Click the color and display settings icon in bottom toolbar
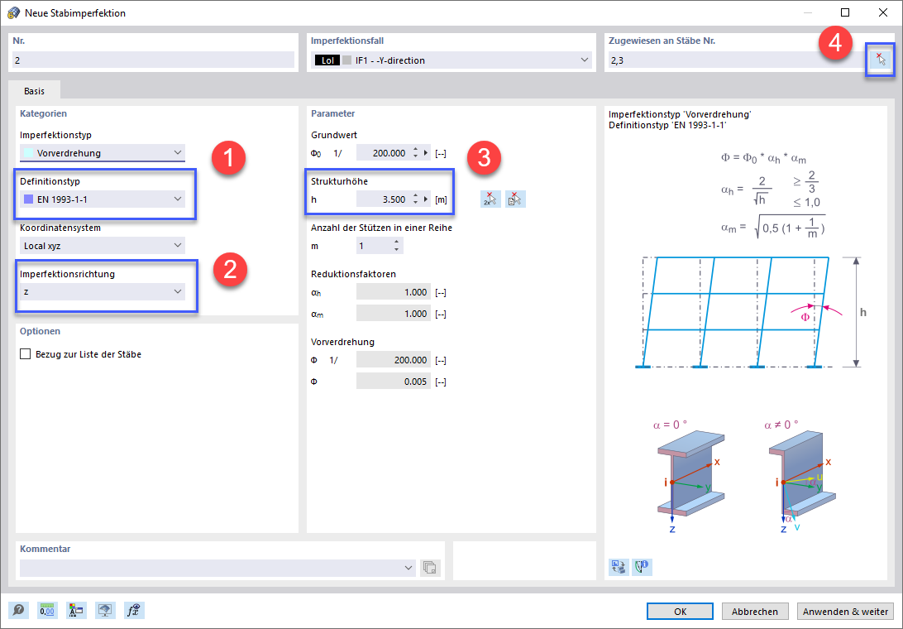The image size is (903, 629). pyautogui.click(x=76, y=611)
